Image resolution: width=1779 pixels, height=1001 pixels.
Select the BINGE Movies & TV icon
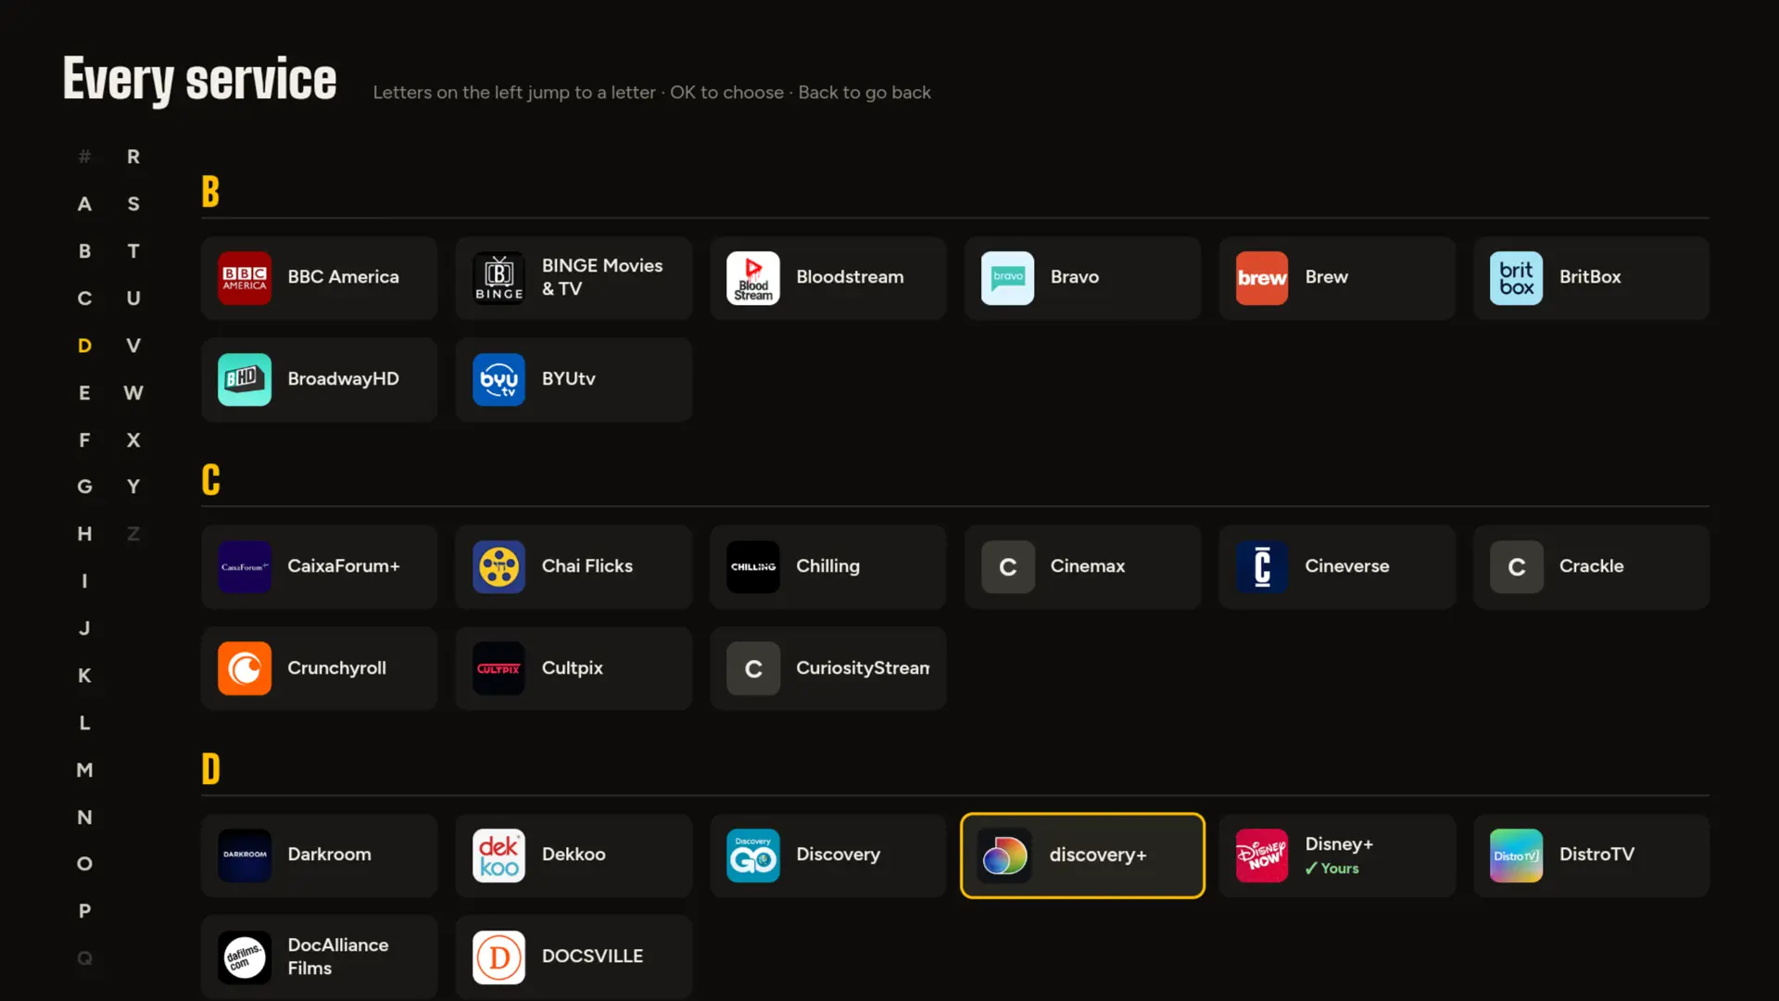point(498,278)
